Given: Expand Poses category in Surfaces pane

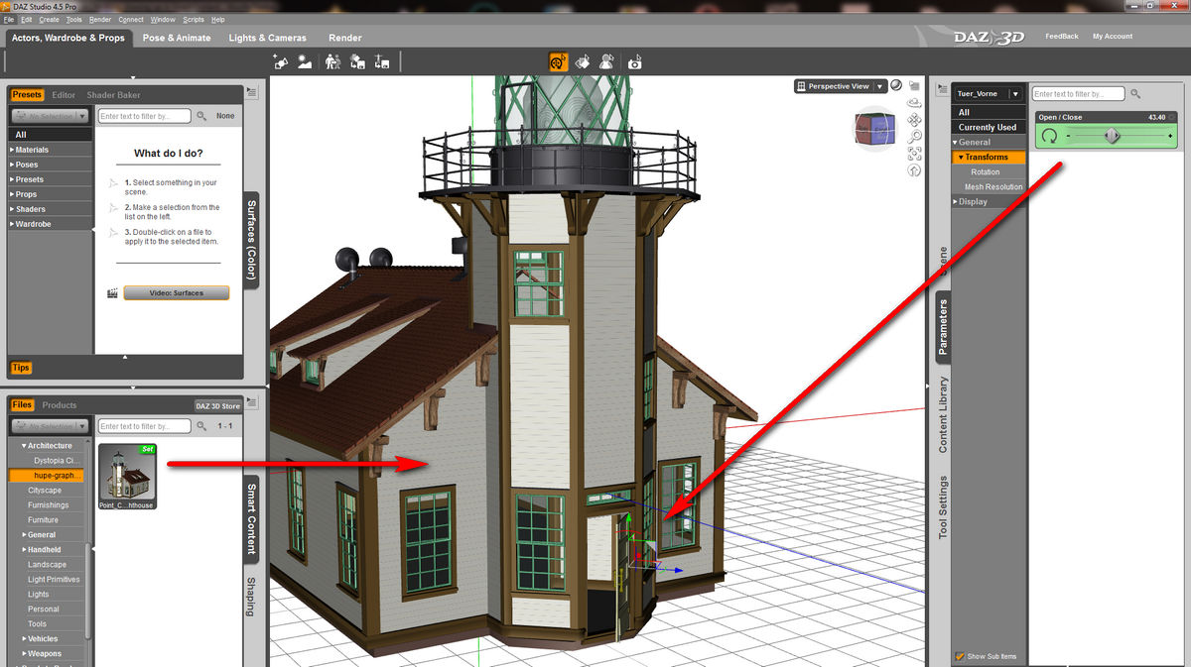Looking at the screenshot, I should click(x=12, y=166).
